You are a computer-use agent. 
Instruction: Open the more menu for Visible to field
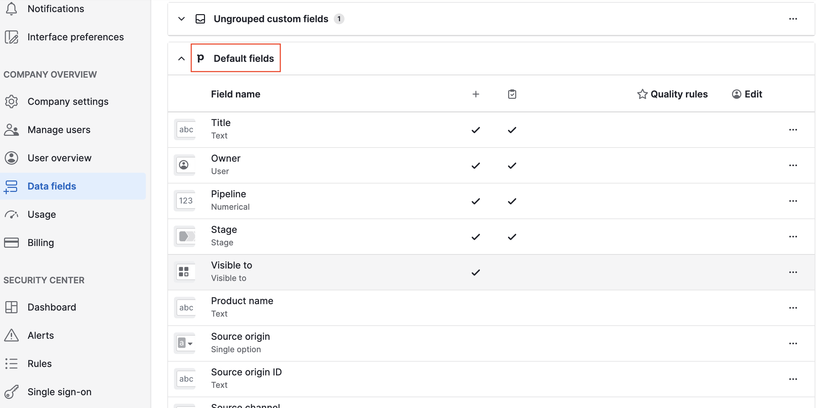[793, 272]
